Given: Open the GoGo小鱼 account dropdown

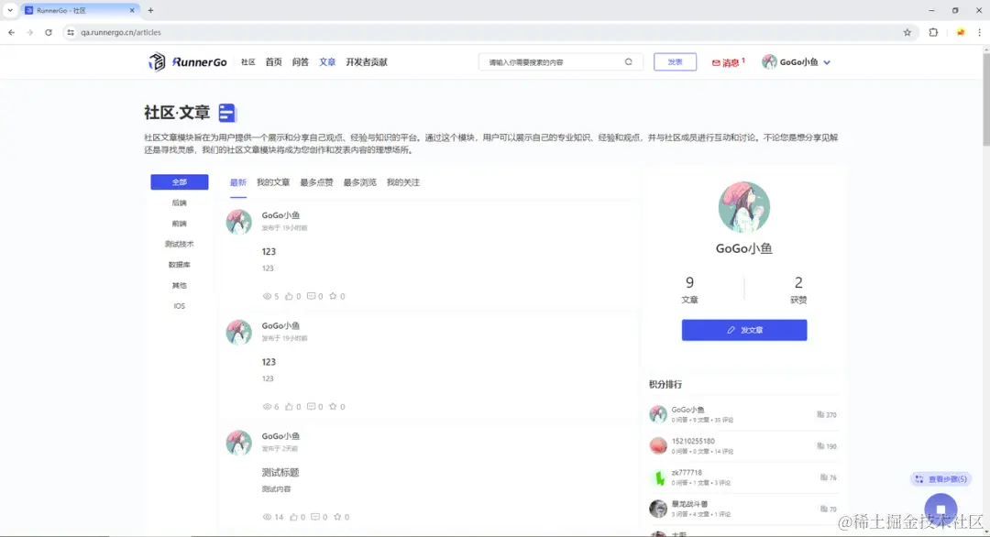Looking at the screenshot, I should point(795,61).
